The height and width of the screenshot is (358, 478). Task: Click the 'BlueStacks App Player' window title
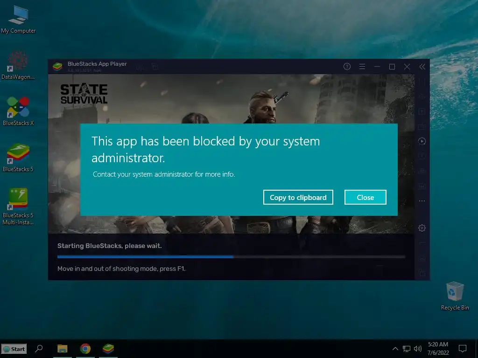(x=97, y=64)
